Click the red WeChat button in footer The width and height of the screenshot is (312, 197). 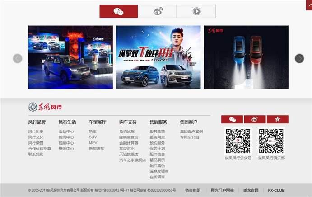click(232, 119)
